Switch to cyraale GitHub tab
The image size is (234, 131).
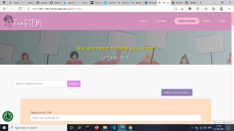pyautogui.click(x=42, y=3)
